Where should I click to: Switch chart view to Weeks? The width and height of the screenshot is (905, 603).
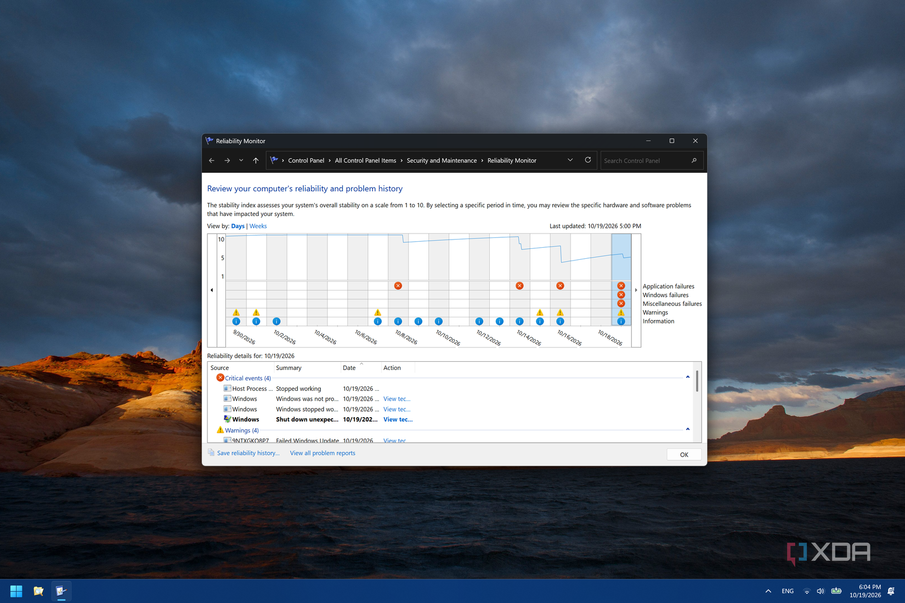258,226
